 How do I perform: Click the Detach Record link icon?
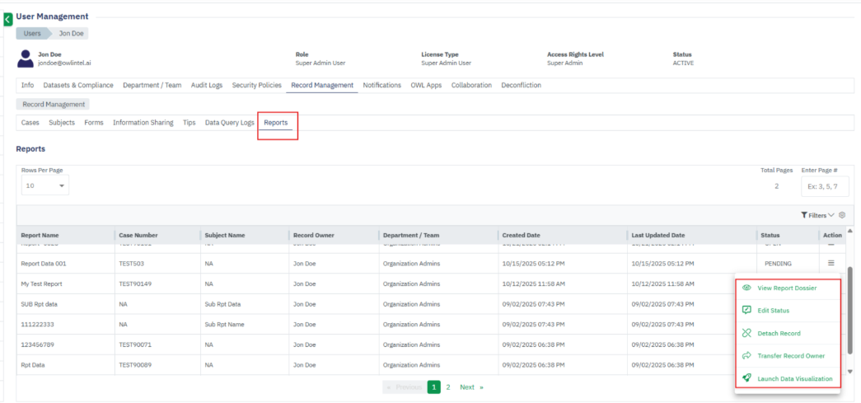pos(746,333)
